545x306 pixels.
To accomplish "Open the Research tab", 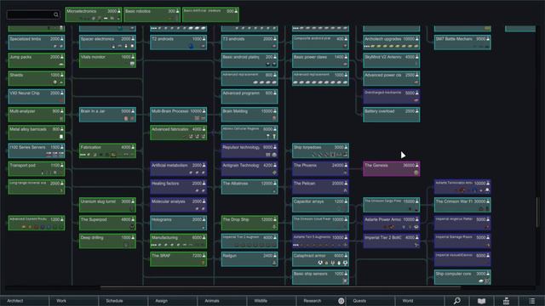I will tap(321, 301).
